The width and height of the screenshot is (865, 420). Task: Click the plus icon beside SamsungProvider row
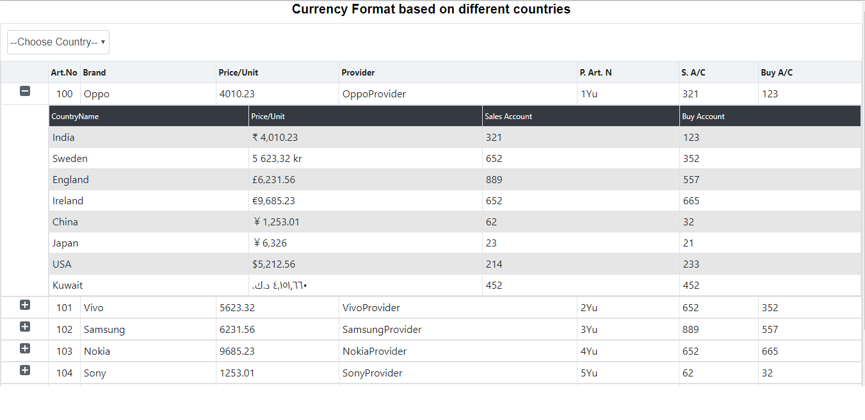[24, 327]
